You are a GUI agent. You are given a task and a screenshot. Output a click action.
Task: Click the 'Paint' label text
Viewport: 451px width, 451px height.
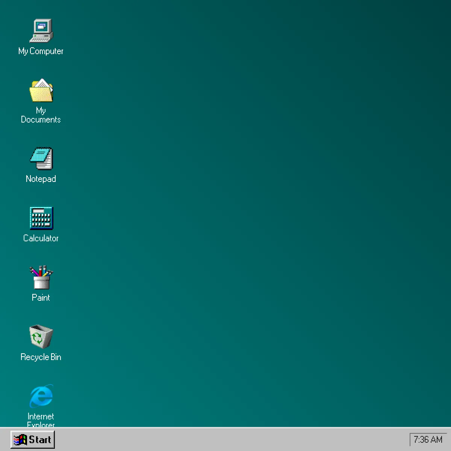tap(41, 298)
